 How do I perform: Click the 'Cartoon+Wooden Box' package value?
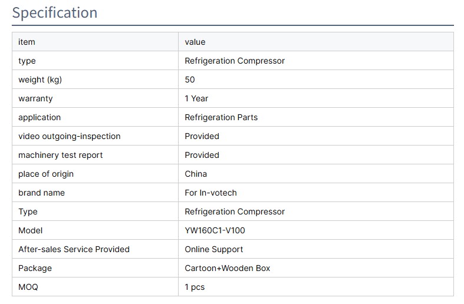tap(227, 268)
